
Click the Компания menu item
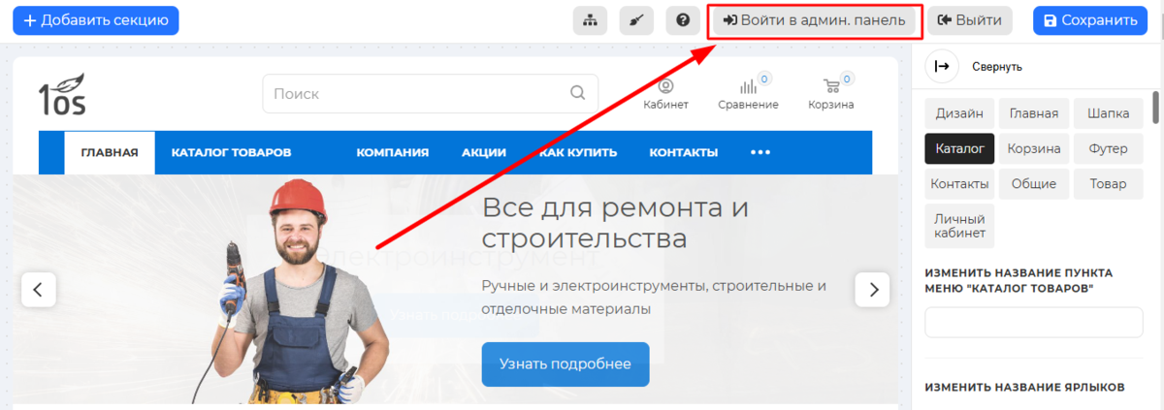point(392,152)
